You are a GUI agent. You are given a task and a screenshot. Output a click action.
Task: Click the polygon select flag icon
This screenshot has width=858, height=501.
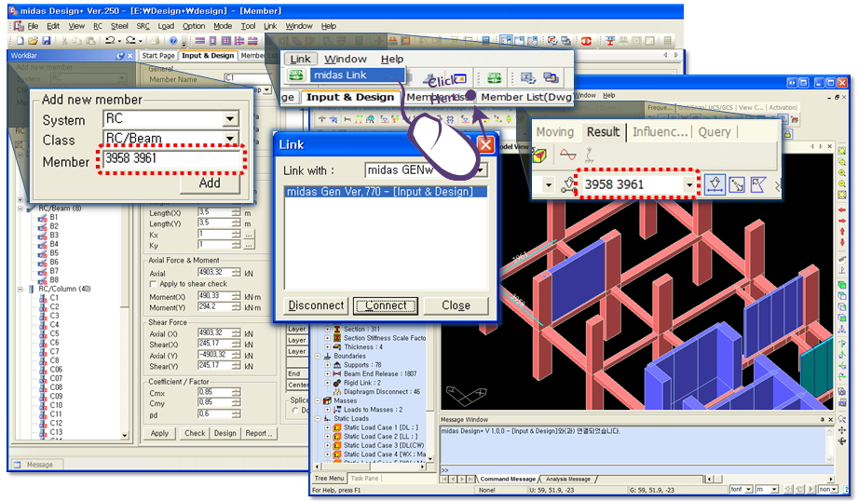point(758,185)
